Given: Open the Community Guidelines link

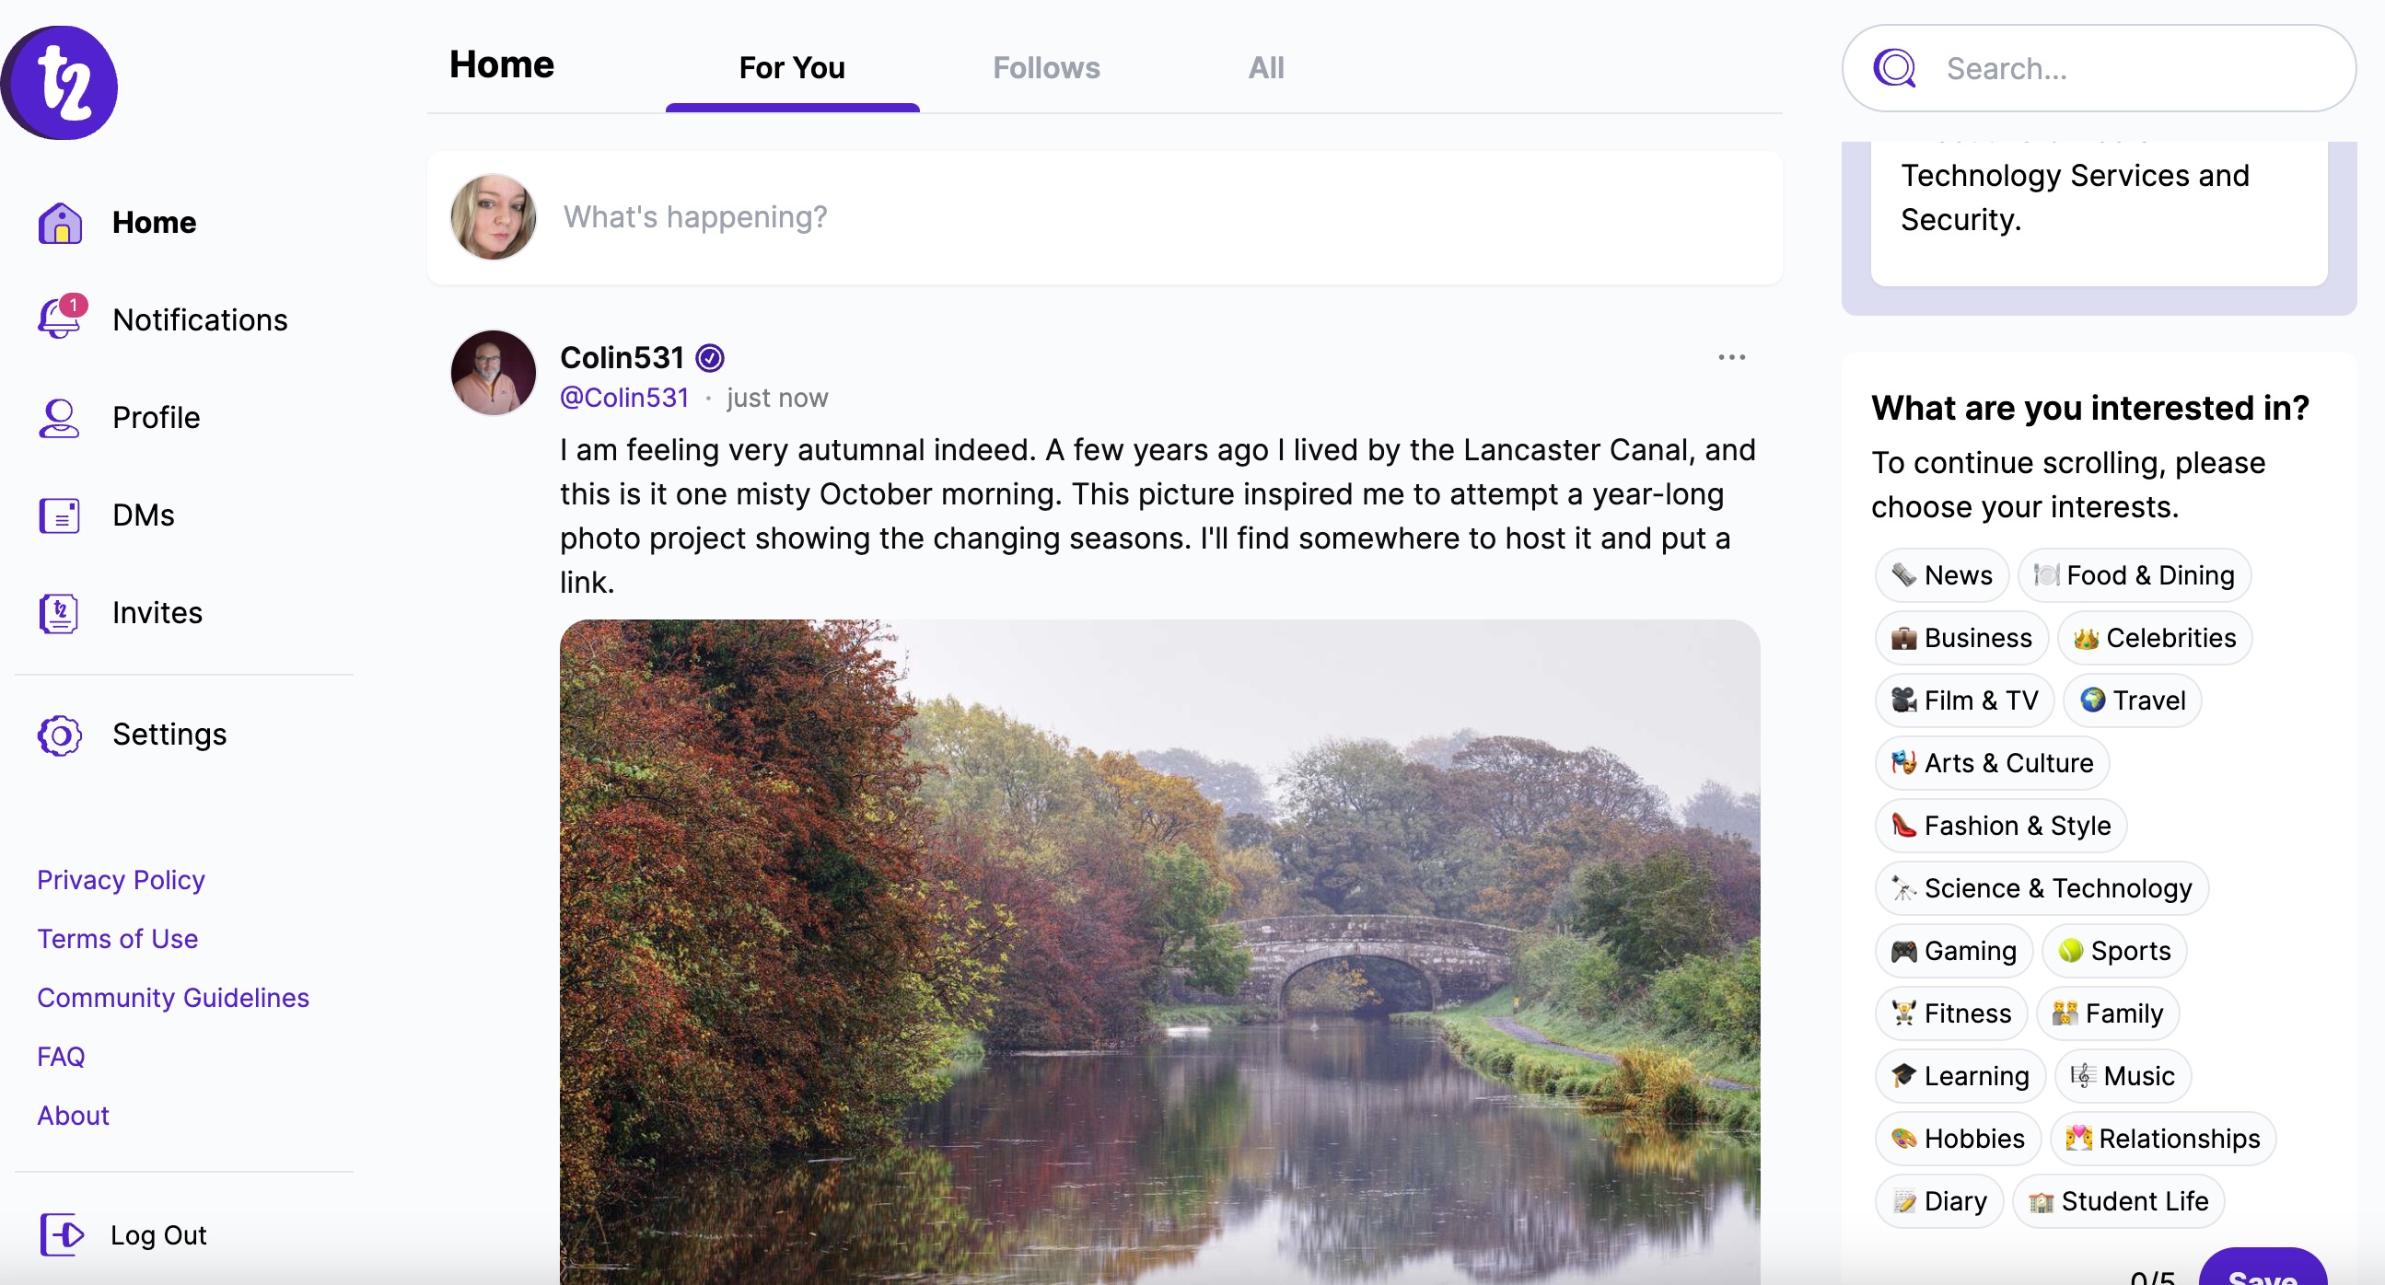Looking at the screenshot, I should [x=173, y=997].
